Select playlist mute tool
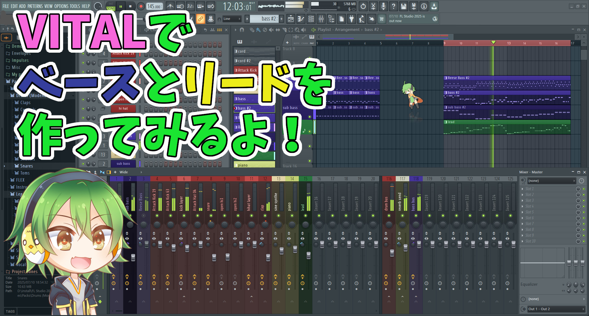 (271, 30)
